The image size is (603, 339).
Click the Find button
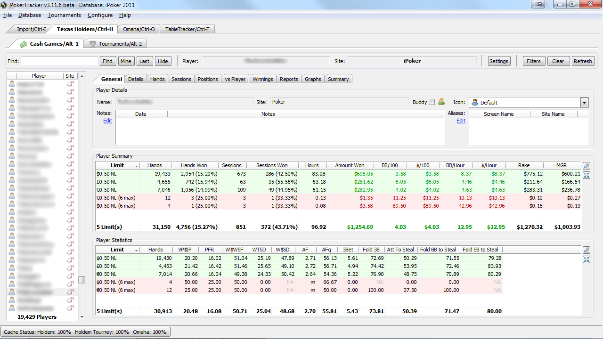point(108,61)
